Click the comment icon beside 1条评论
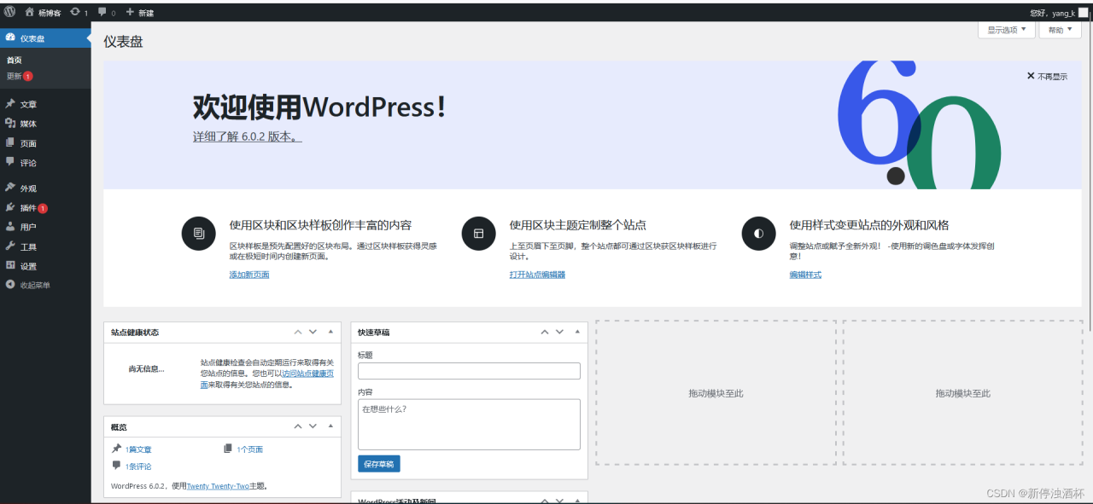Screen dimensions: 1093x504 coord(117,466)
